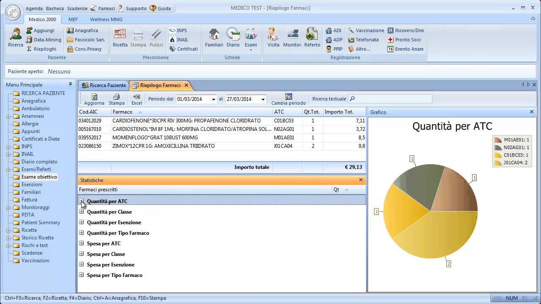Open the Periodo dal date dropdown
Image resolution: width=541 pixels, height=304 pixels.
coord(213,99)
